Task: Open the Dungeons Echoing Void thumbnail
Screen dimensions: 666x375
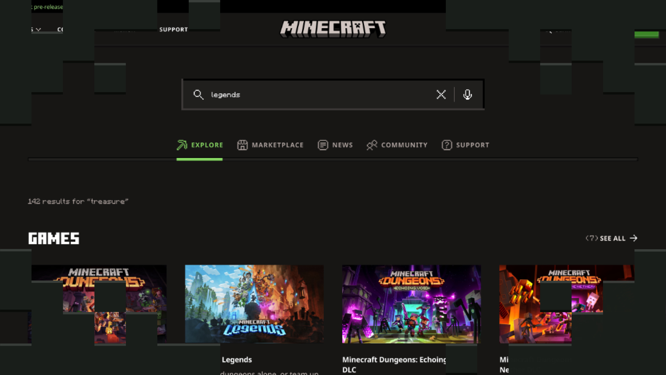Action: click(x=411, y=304)
